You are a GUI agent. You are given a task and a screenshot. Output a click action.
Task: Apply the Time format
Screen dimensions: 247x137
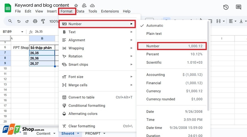172,120
